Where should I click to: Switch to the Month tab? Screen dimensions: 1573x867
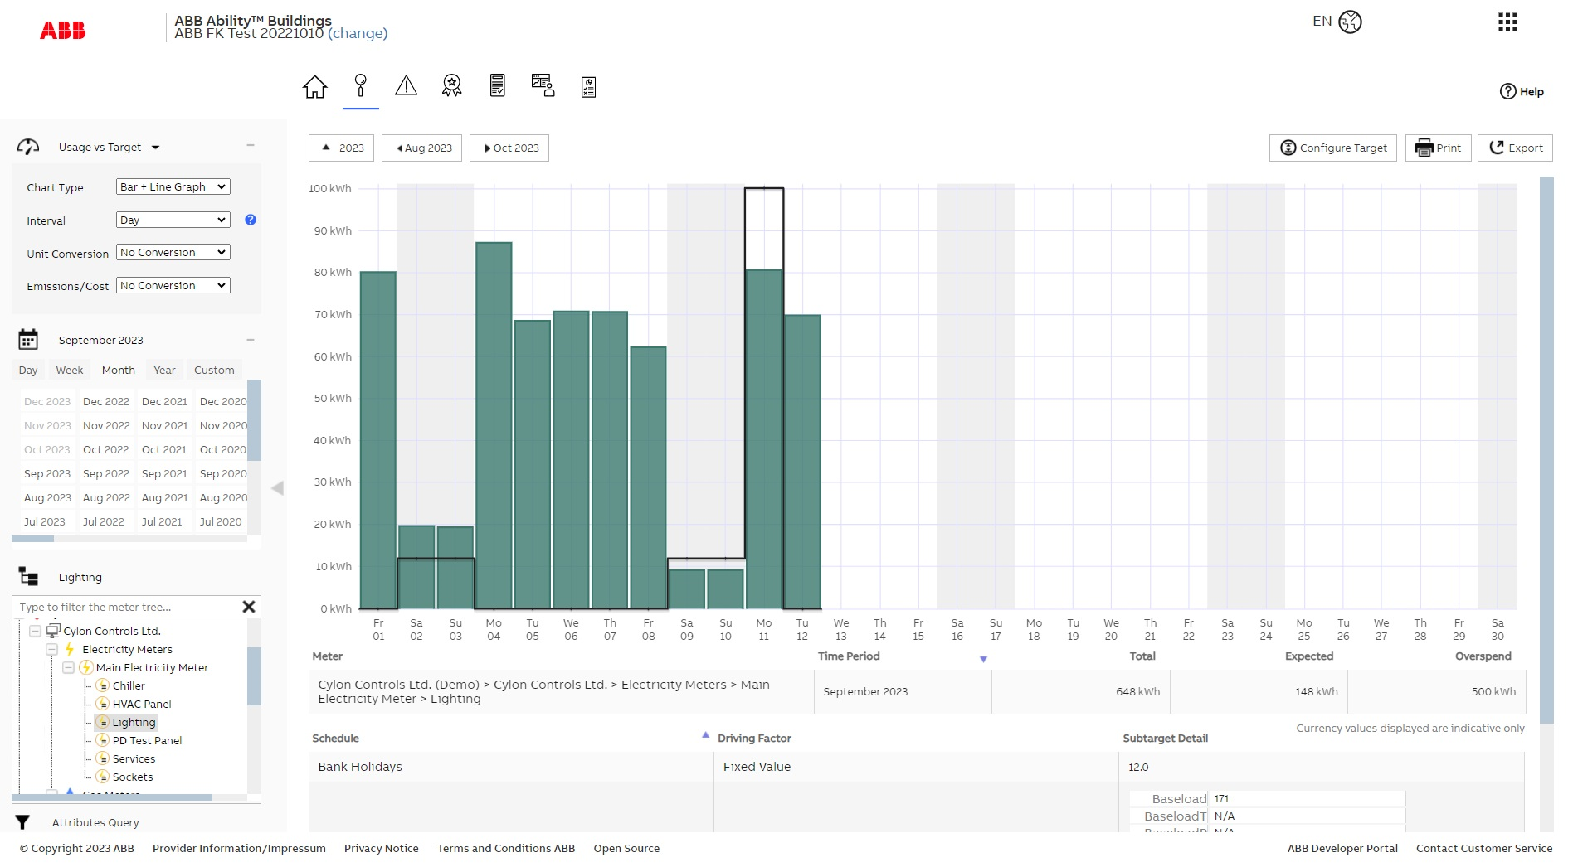click(118, 370)
